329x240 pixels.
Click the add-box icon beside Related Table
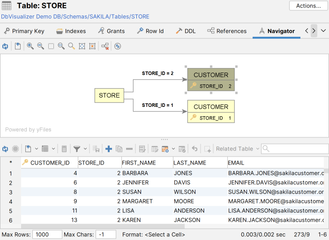(x=207, y=149)
